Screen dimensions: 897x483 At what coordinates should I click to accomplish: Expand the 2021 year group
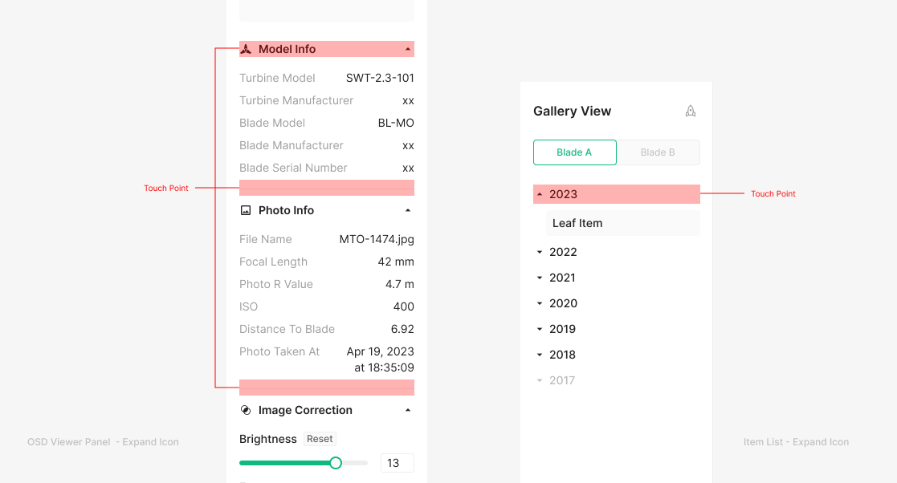pos(540,278)
